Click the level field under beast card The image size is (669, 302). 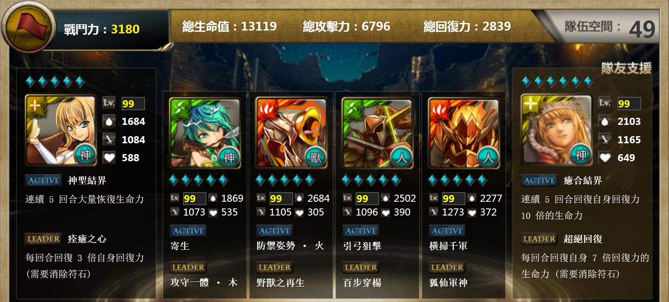coord(281,198)
